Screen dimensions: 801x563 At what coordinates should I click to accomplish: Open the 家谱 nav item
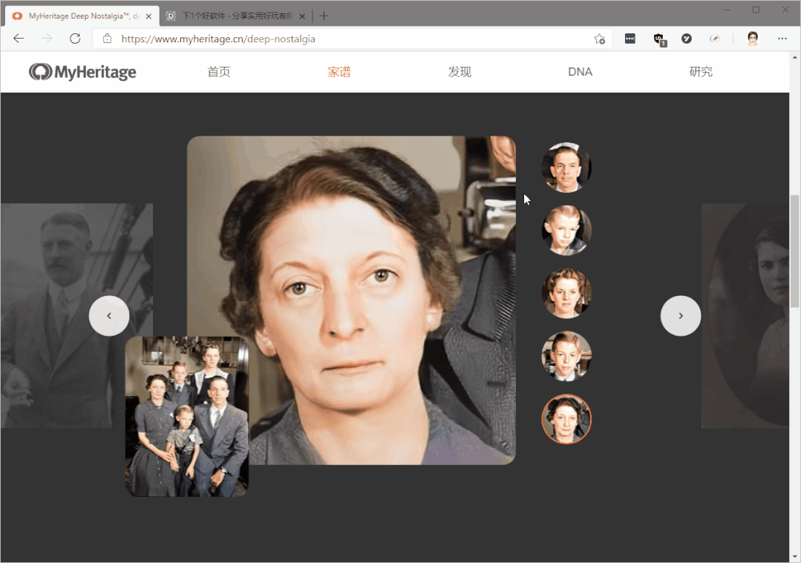[339, 72]
